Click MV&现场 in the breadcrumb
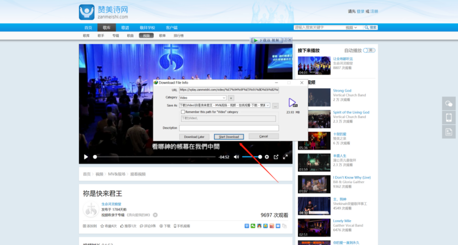The height and width of the screenshot is (245, 458). click(x=117, y=174)
